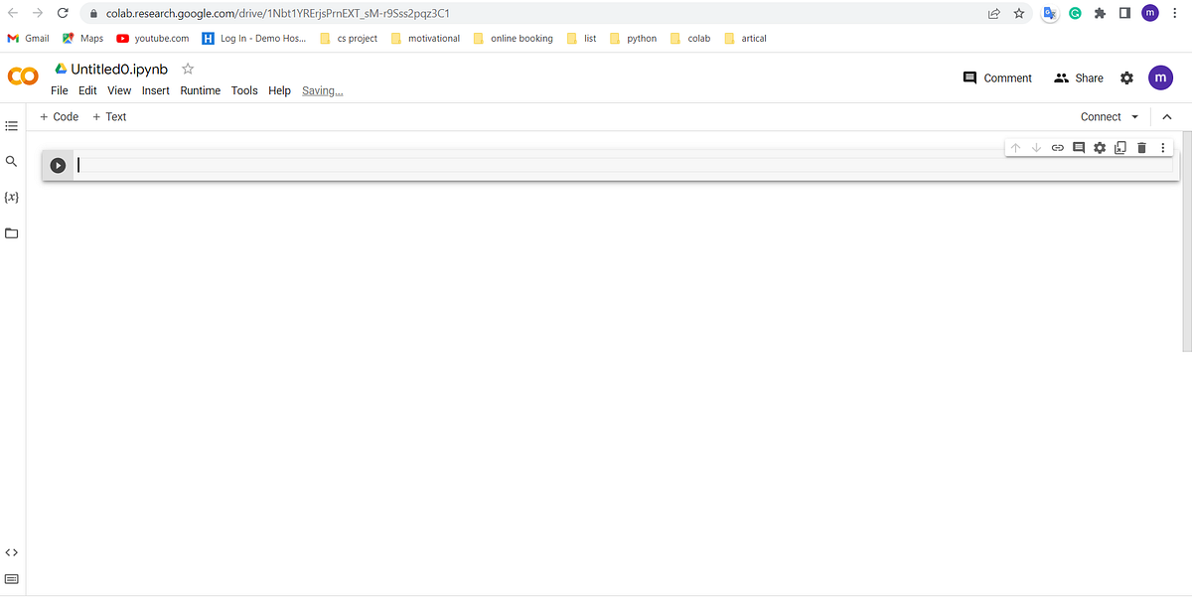Open find and replace sidebar icon

[12, 161]
